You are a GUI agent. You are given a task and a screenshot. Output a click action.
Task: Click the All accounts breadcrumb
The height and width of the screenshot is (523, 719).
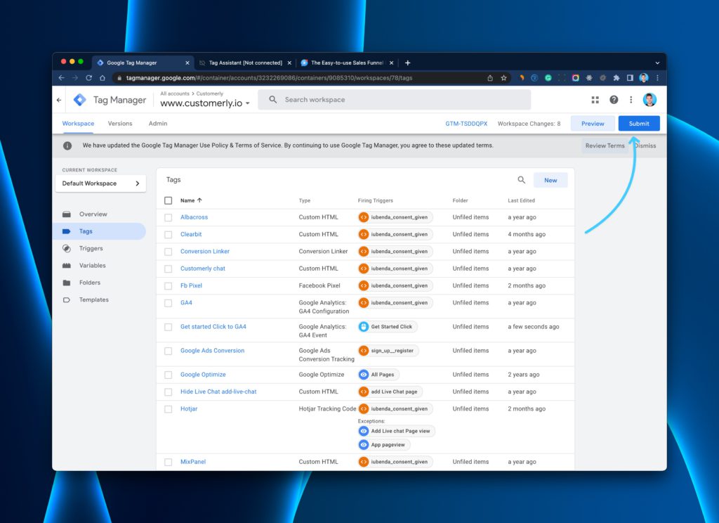175,93
